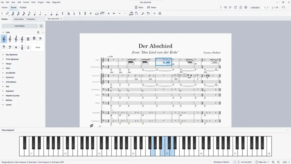
Task: Open the Format menu
Action: pos(26,2)
